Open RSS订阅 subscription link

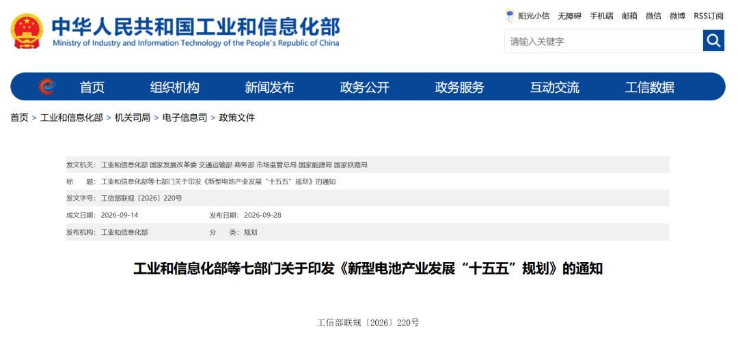[709, 16]
